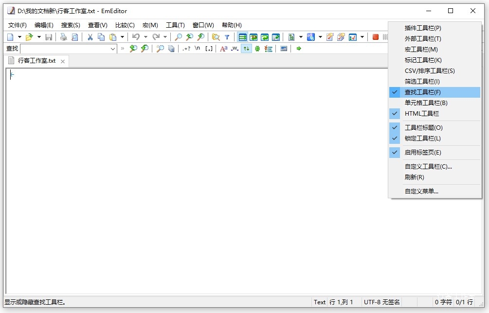
Task: Choose CSV/排序工具栏(S) in the menu
Action: (x=435, y=70)
